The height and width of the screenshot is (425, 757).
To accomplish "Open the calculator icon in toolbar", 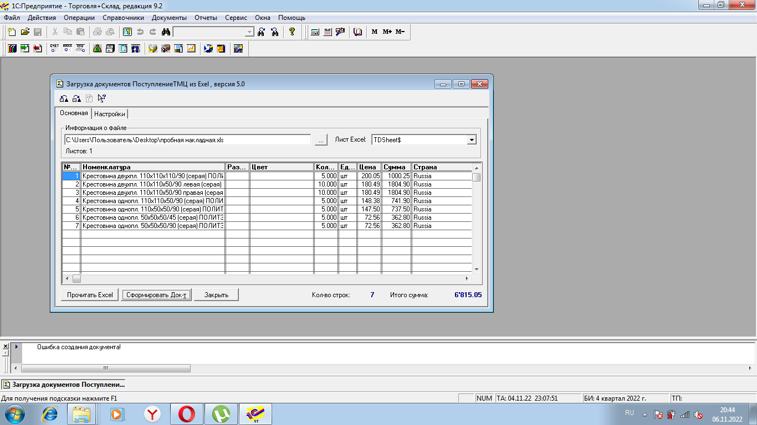I will (315, 32).
